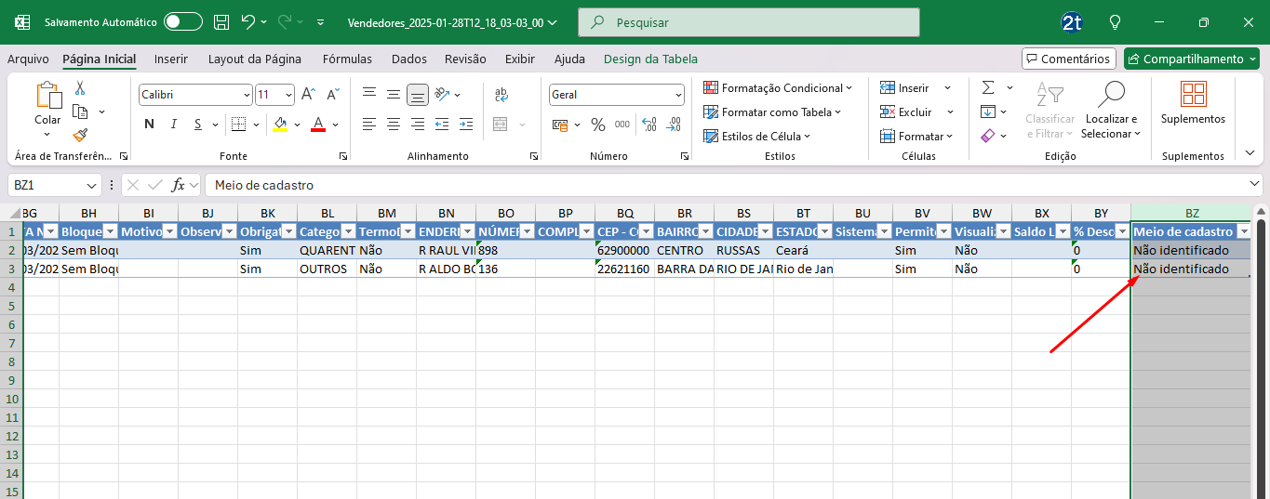Click the Colar paste clipboard icon
The height and width of the screenshot is (499, 1270).
tap(47, 97)
